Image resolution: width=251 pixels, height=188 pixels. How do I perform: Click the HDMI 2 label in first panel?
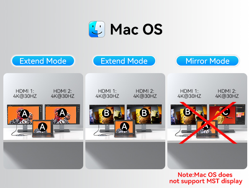pos(63,94)
